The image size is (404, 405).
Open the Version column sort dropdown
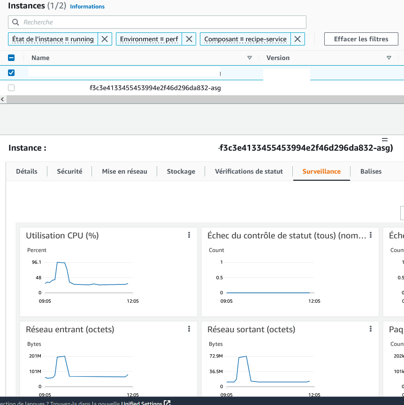[389, 58]
